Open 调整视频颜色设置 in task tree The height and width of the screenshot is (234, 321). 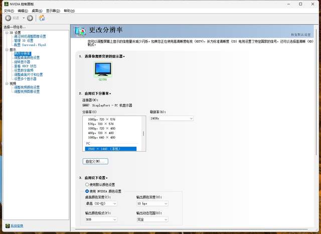27,87
